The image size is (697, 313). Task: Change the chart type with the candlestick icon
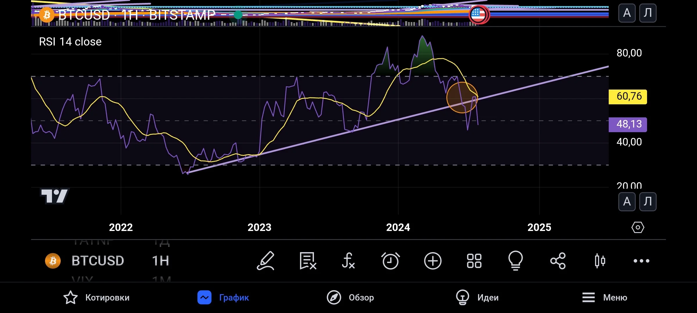600,261
